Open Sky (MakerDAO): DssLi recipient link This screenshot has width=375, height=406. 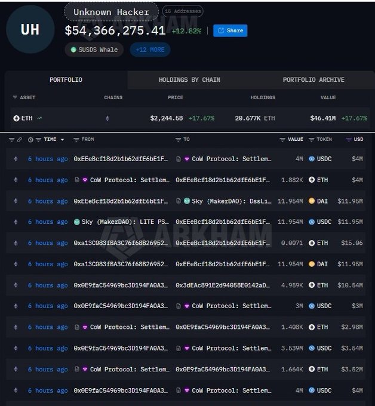pyautogui.click(x=232, y=201)
